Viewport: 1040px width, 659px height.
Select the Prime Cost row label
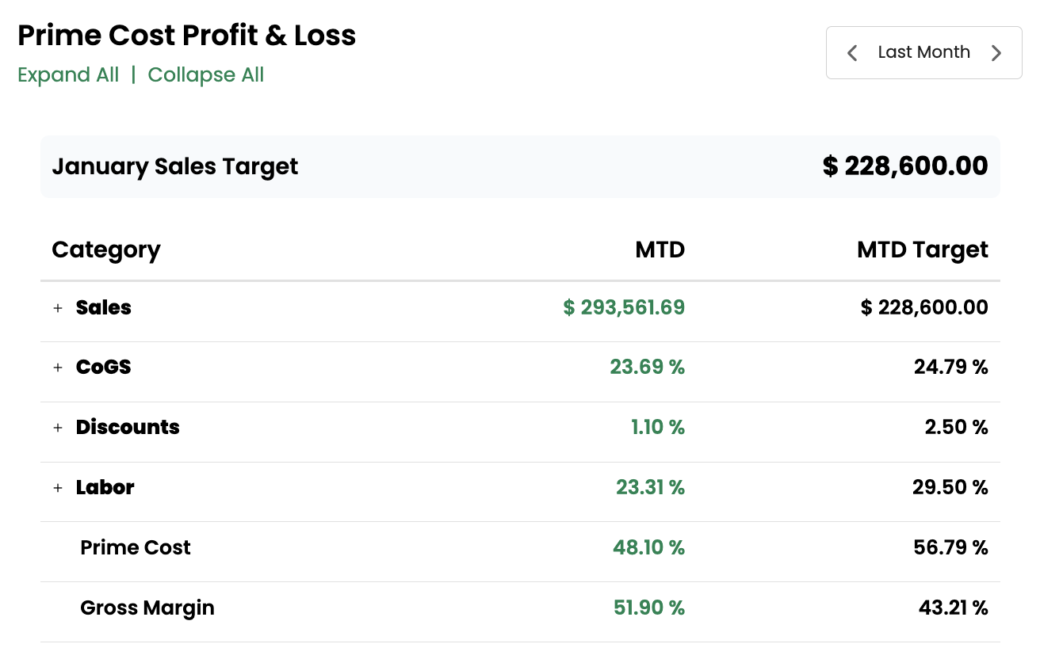click(x=136, y=547)
